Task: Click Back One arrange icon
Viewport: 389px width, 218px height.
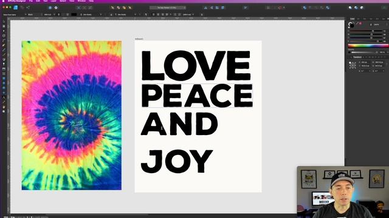Action: click(x=119, y=8)
